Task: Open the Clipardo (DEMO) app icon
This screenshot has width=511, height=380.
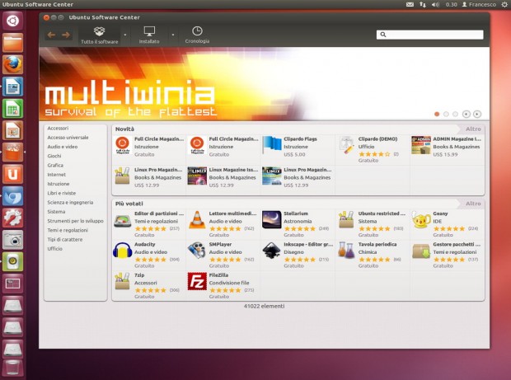Action: (346, 145)
